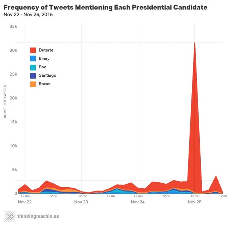
Task: Click the Nov 25 date axis label
Action: click(x=195, y=202)
